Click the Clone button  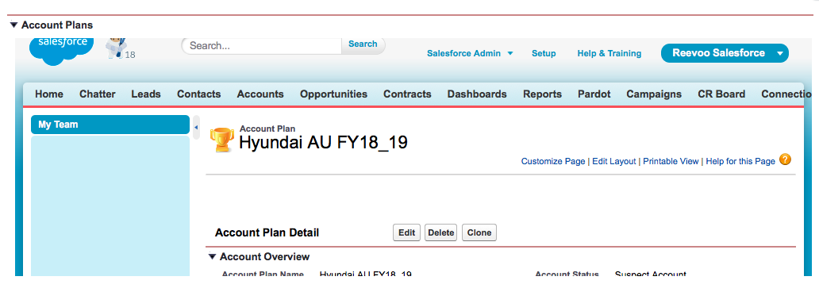(479, 232)
